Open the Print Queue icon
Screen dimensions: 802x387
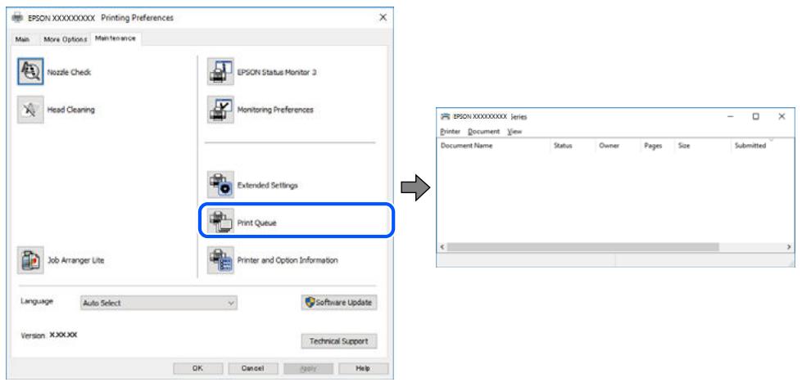pyautogui.click(x=220, y=223)
